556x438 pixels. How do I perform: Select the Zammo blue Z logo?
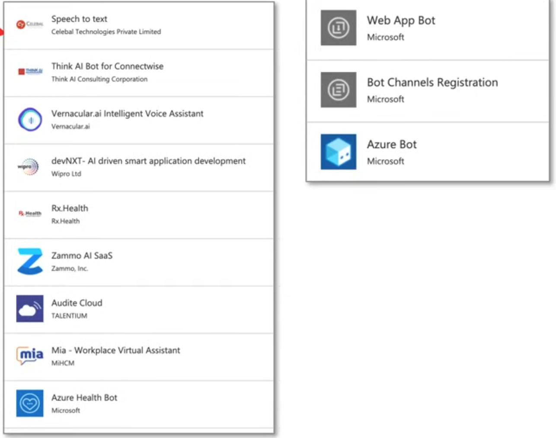tap(30, 261)
